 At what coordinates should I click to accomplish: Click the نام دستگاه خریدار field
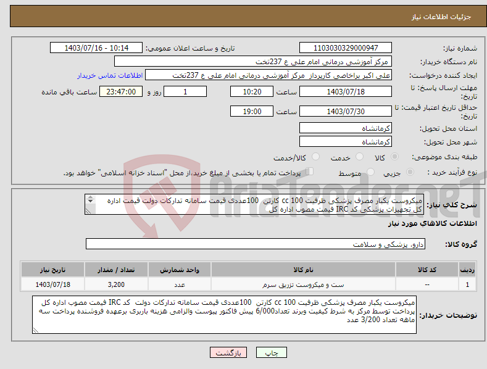[253, 62]
